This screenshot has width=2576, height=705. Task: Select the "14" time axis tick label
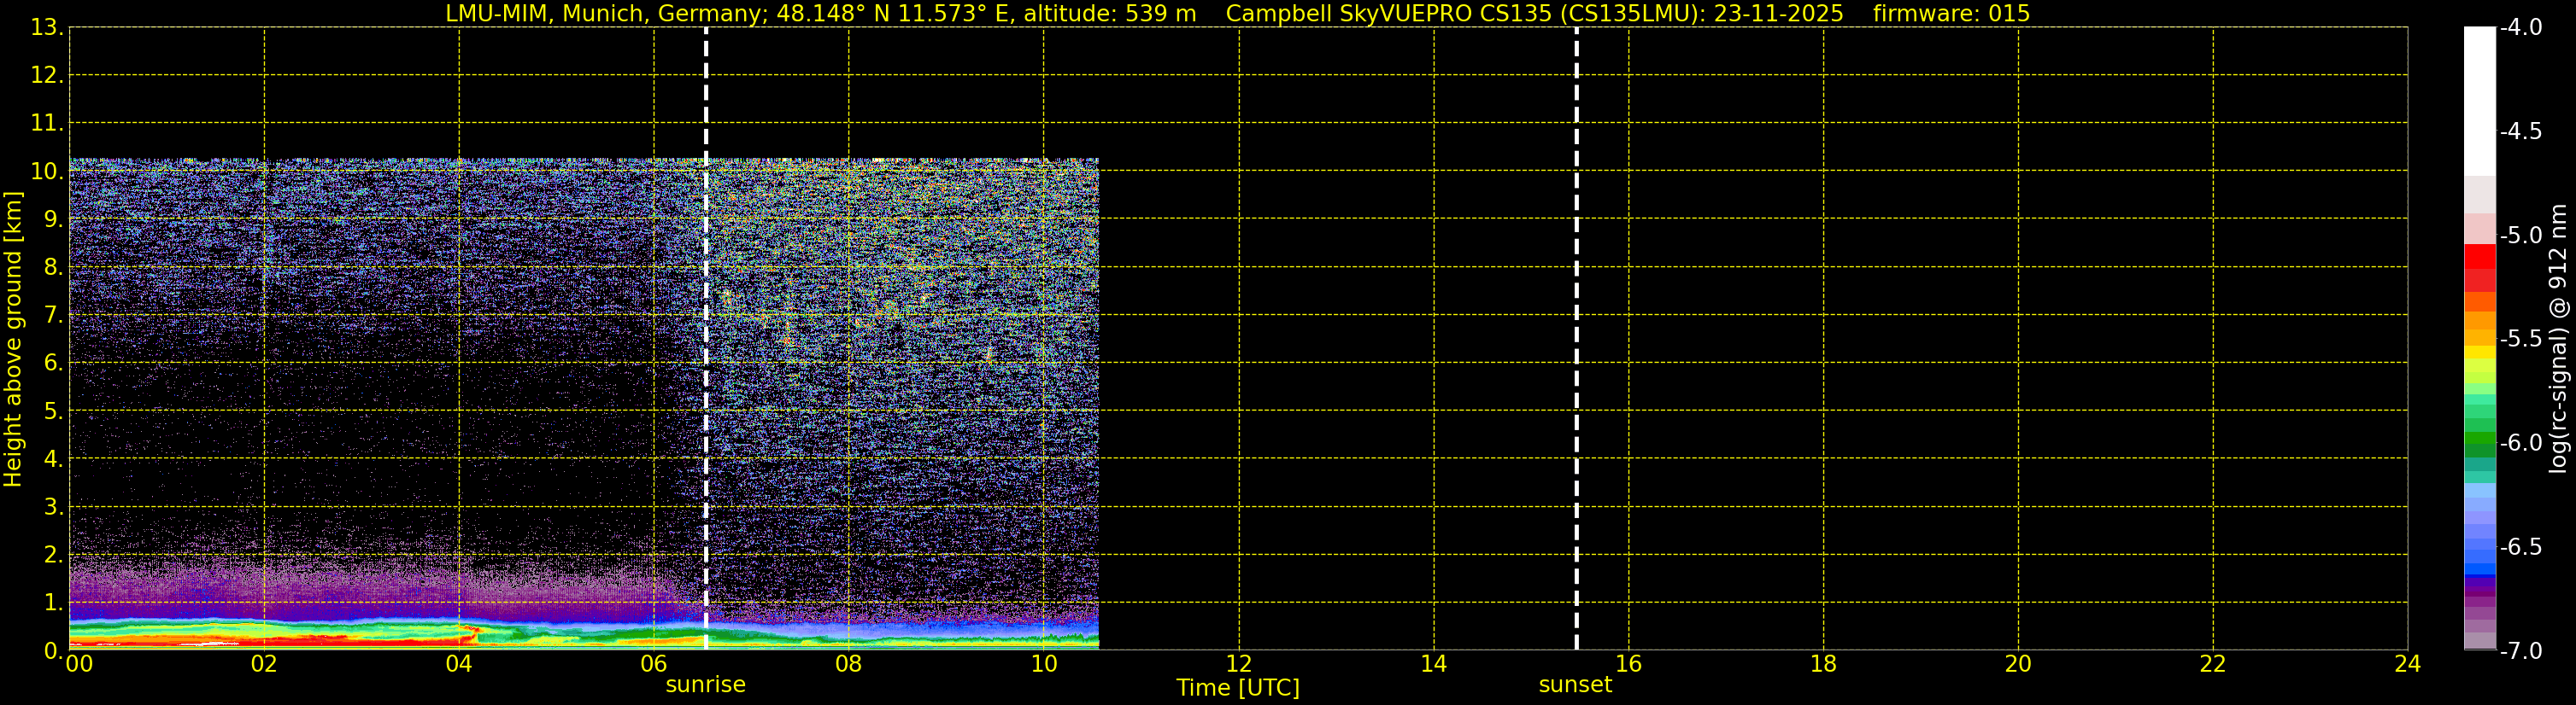pyautogui.click(x=1433, y=664)
